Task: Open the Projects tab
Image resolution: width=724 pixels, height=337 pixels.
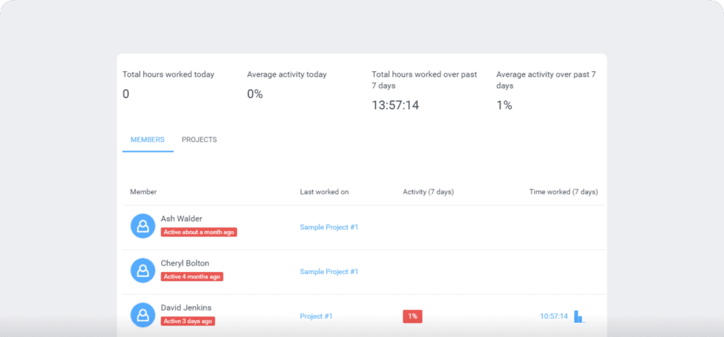Action: 199,139
